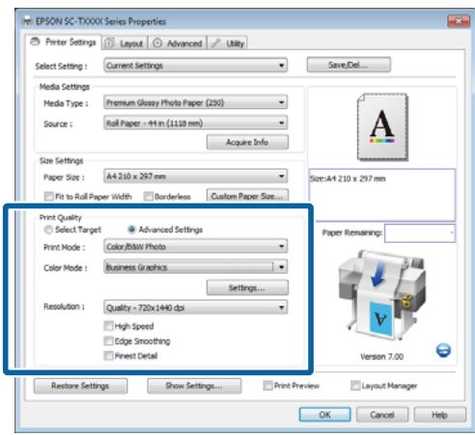This screenshot has height=435, width=475.
Task: Select the Printer Settings tab
Action: point(63,42)
